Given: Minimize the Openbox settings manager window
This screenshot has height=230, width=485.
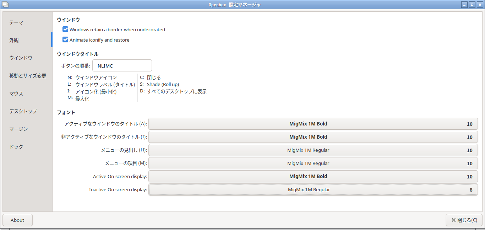Looking at the screenshot, I should coord(465,5).
